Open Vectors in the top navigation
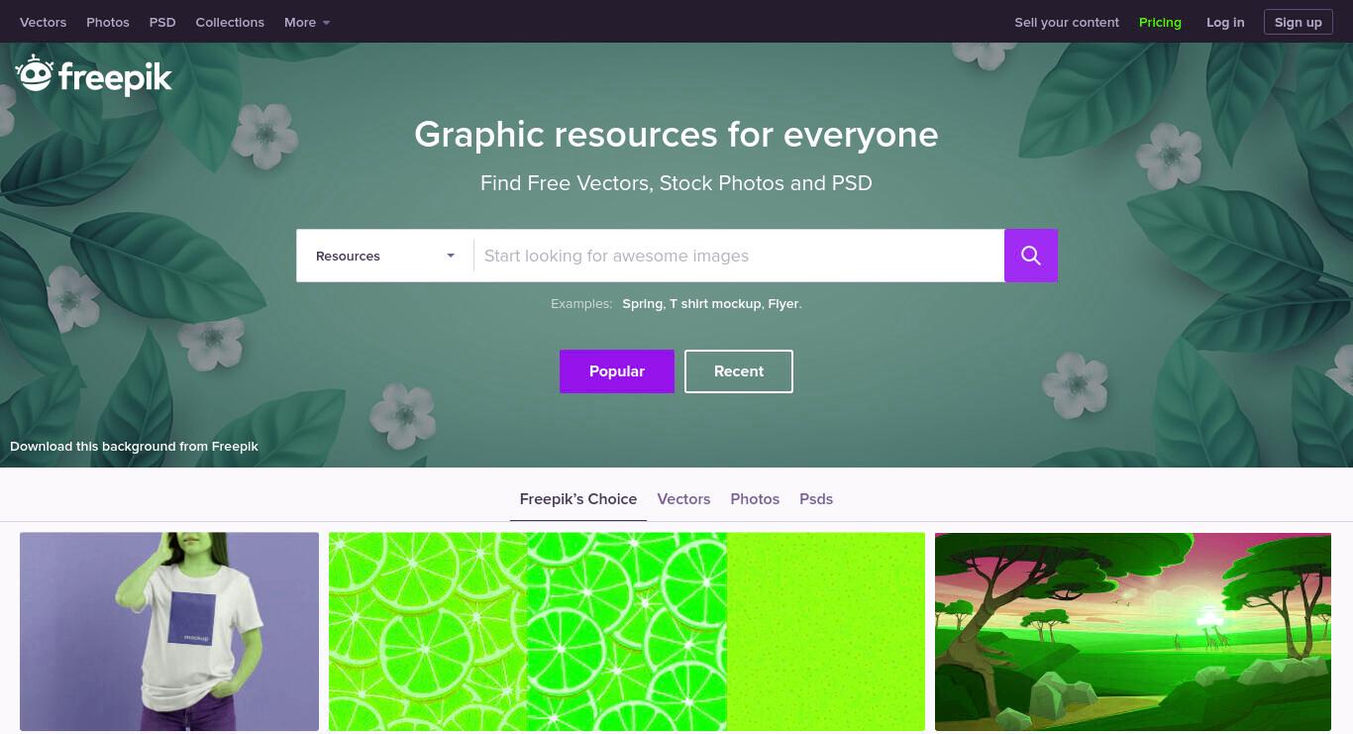This screenshot has width=1353, height=734. click(x=44, y=22)
